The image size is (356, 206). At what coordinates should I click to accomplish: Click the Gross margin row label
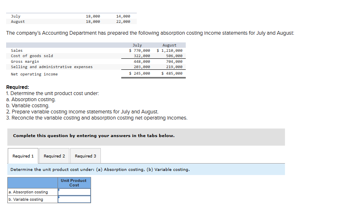tap(25, 62)
